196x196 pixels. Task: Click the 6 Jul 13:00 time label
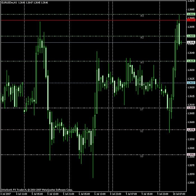(100, 194)
